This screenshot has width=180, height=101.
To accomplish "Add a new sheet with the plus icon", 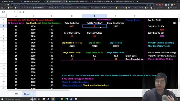I will point(10,94).
